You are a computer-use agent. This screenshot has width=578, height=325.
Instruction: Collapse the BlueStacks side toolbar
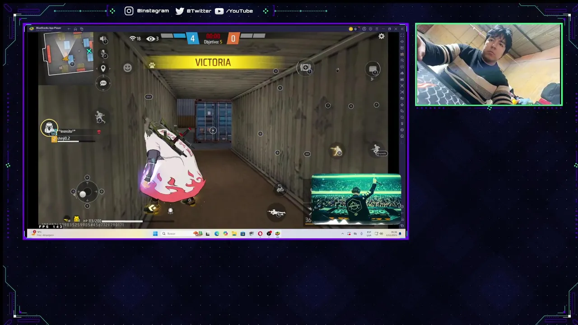(x=402, y=29)
